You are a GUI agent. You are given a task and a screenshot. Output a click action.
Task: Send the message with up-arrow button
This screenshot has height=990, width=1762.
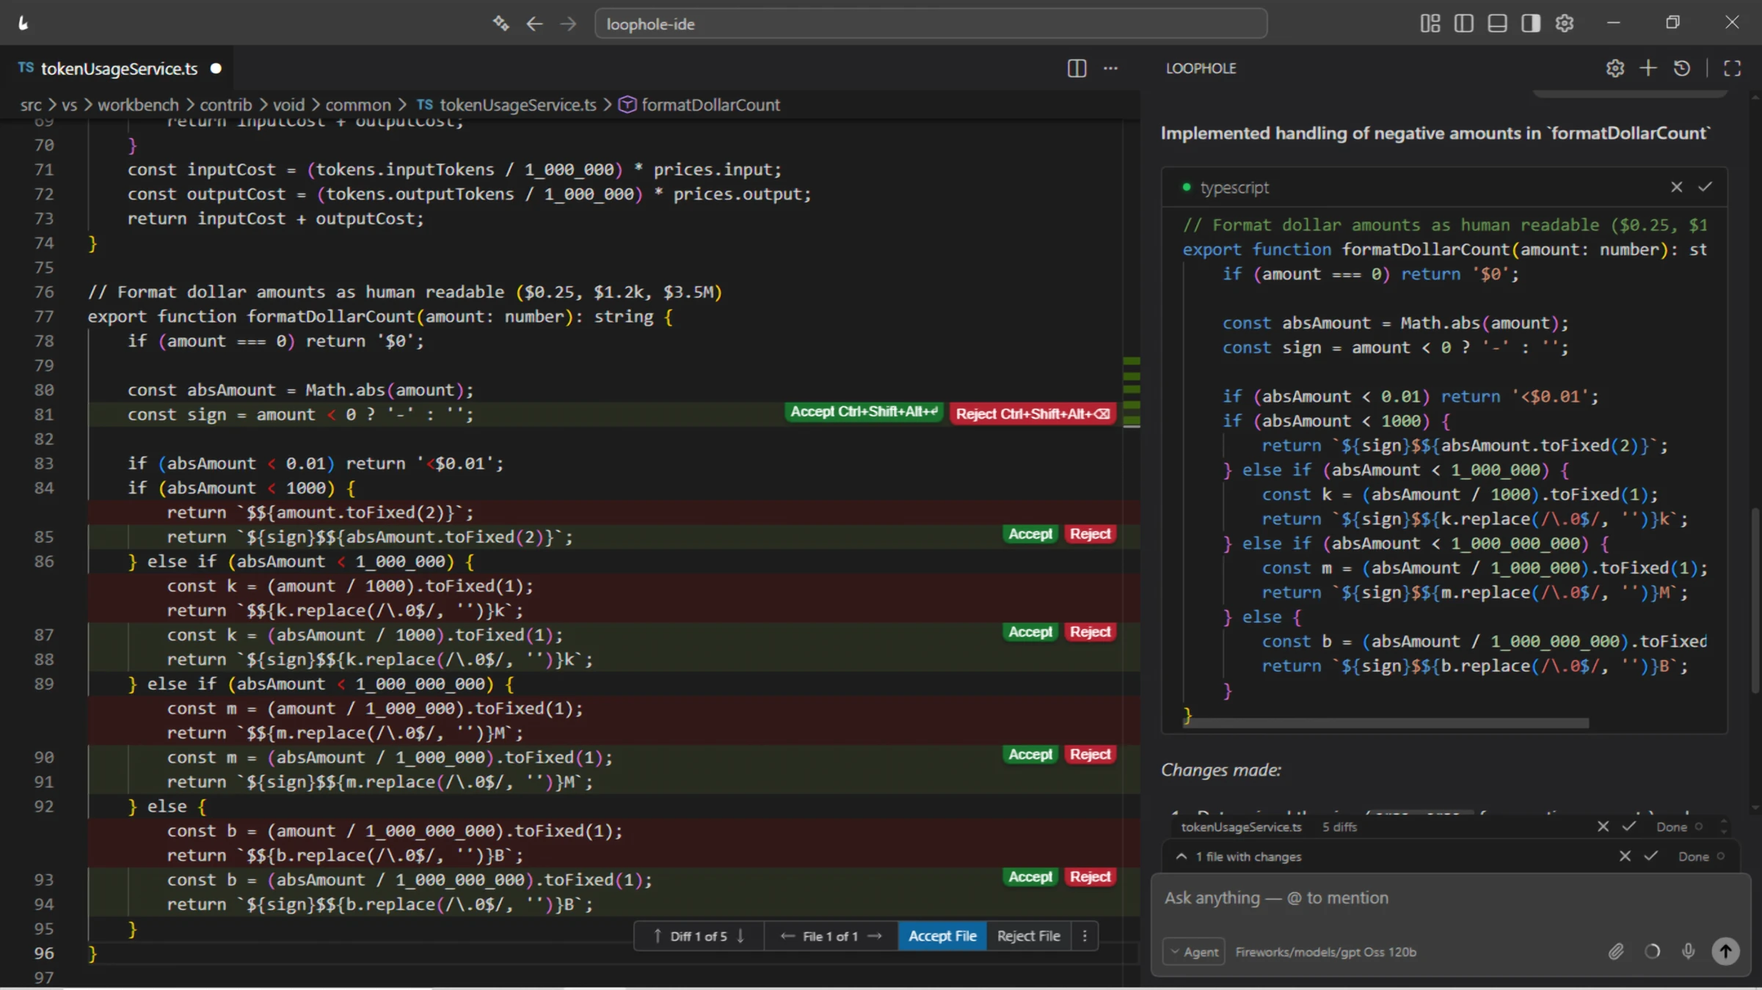pyautogui.click(x=1726, y=952)
